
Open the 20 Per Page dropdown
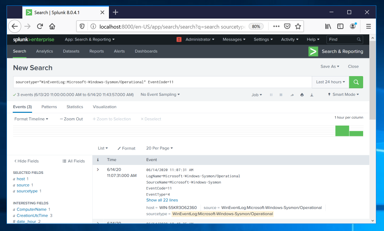tap(159, 148)
